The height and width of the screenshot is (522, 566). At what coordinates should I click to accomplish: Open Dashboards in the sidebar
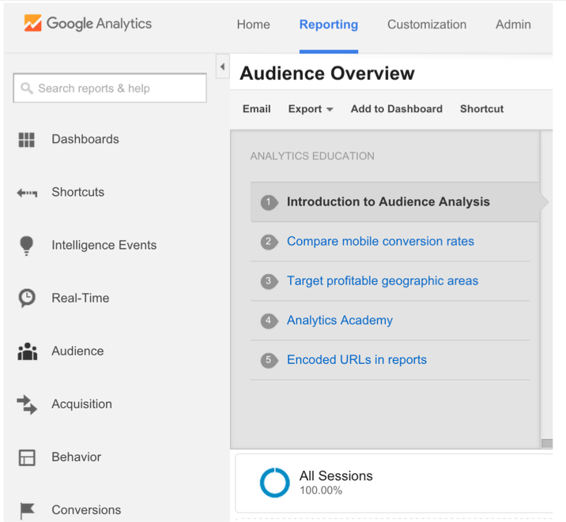tap(85, 139)
